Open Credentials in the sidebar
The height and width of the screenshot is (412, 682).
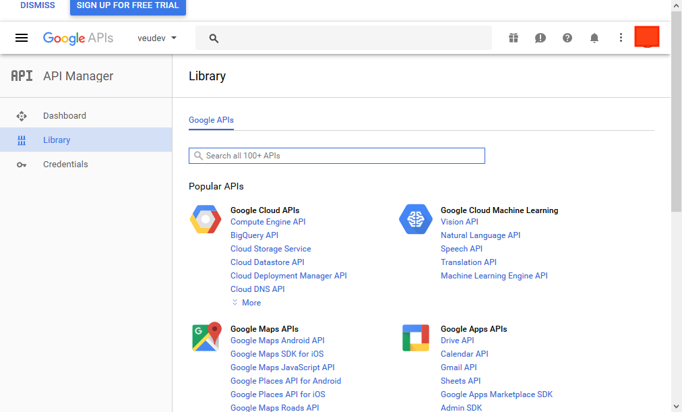pos(65,164)
